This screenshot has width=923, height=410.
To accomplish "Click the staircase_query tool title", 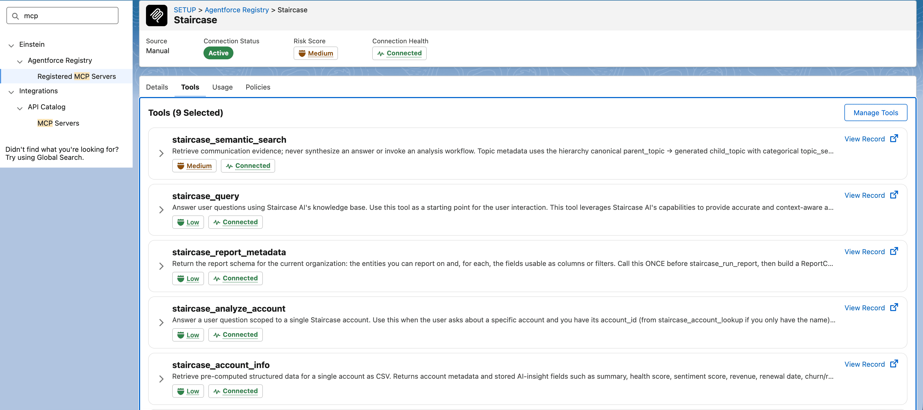I will 205,196.
